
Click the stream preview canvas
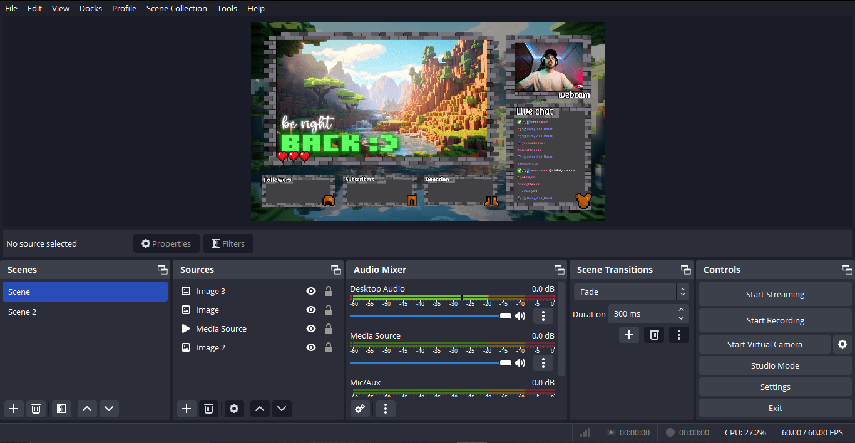point(427,121)
